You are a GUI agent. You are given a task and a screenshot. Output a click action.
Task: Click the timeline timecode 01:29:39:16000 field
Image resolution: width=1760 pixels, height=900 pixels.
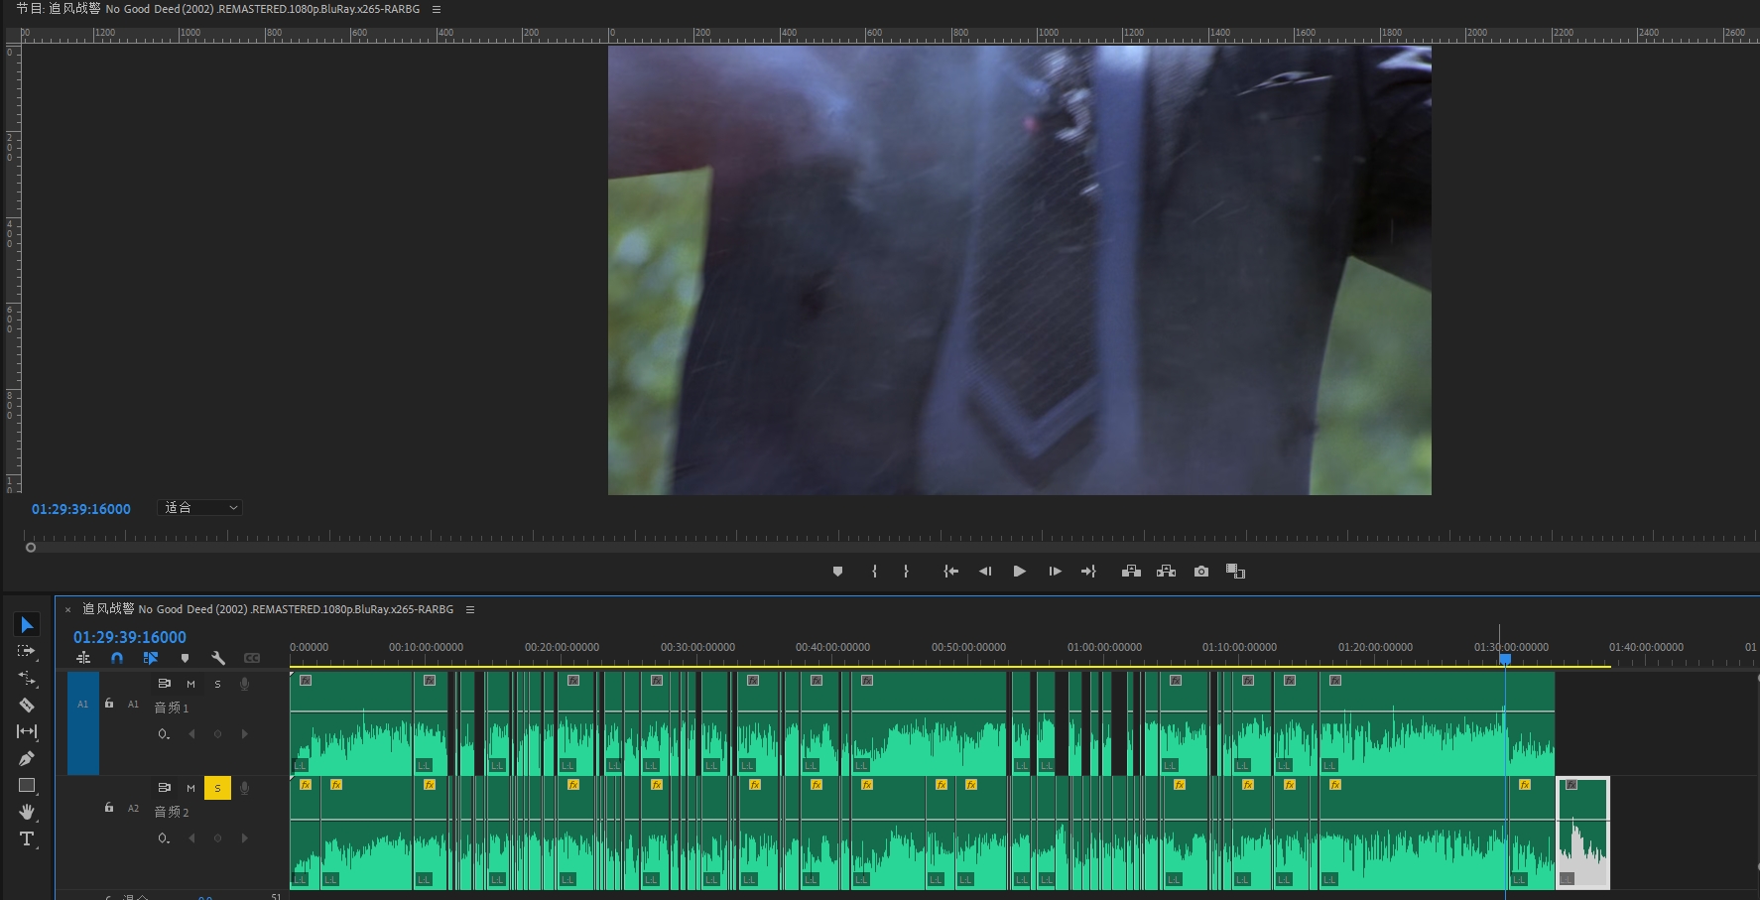130,637
